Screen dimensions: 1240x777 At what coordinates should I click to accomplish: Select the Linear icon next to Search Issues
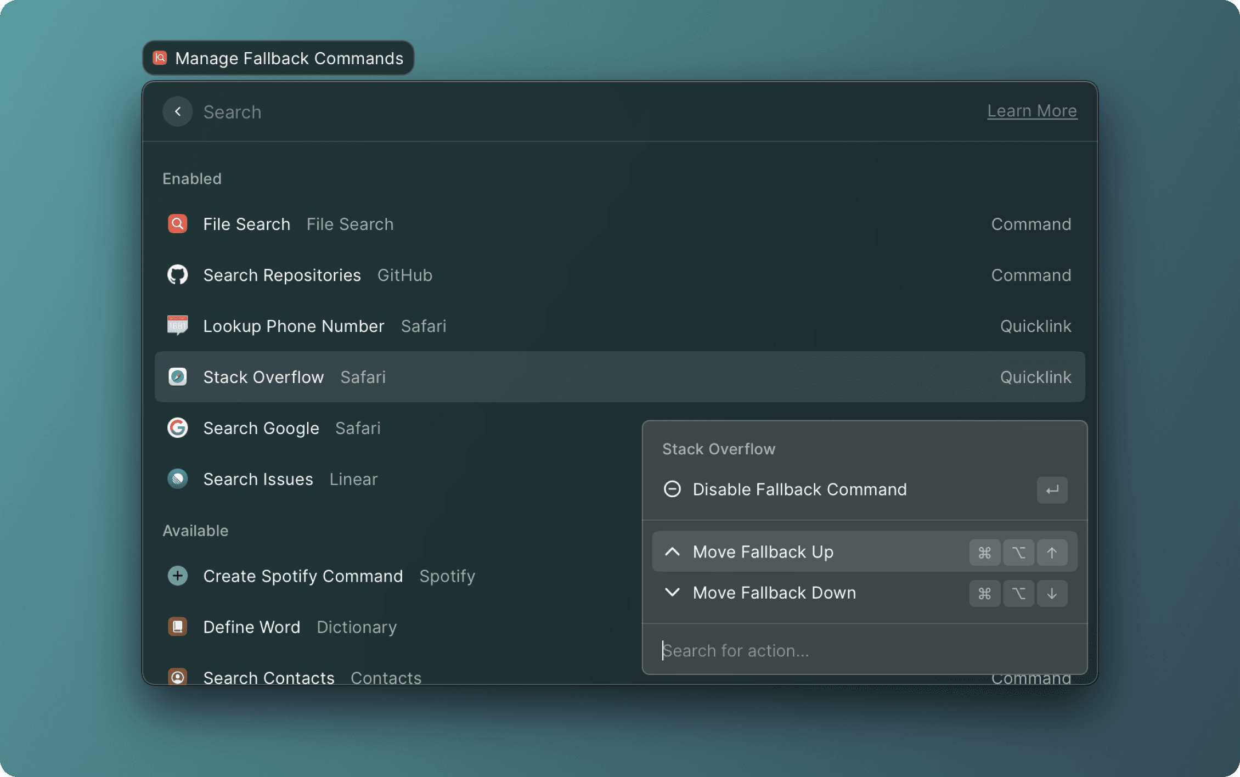click(x=177, y=478)
